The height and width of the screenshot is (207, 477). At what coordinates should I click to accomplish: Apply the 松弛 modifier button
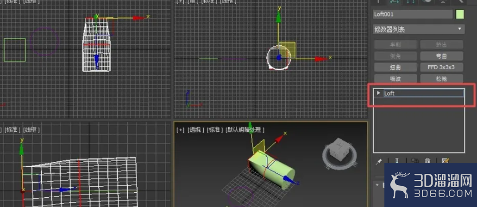(441, 79)
